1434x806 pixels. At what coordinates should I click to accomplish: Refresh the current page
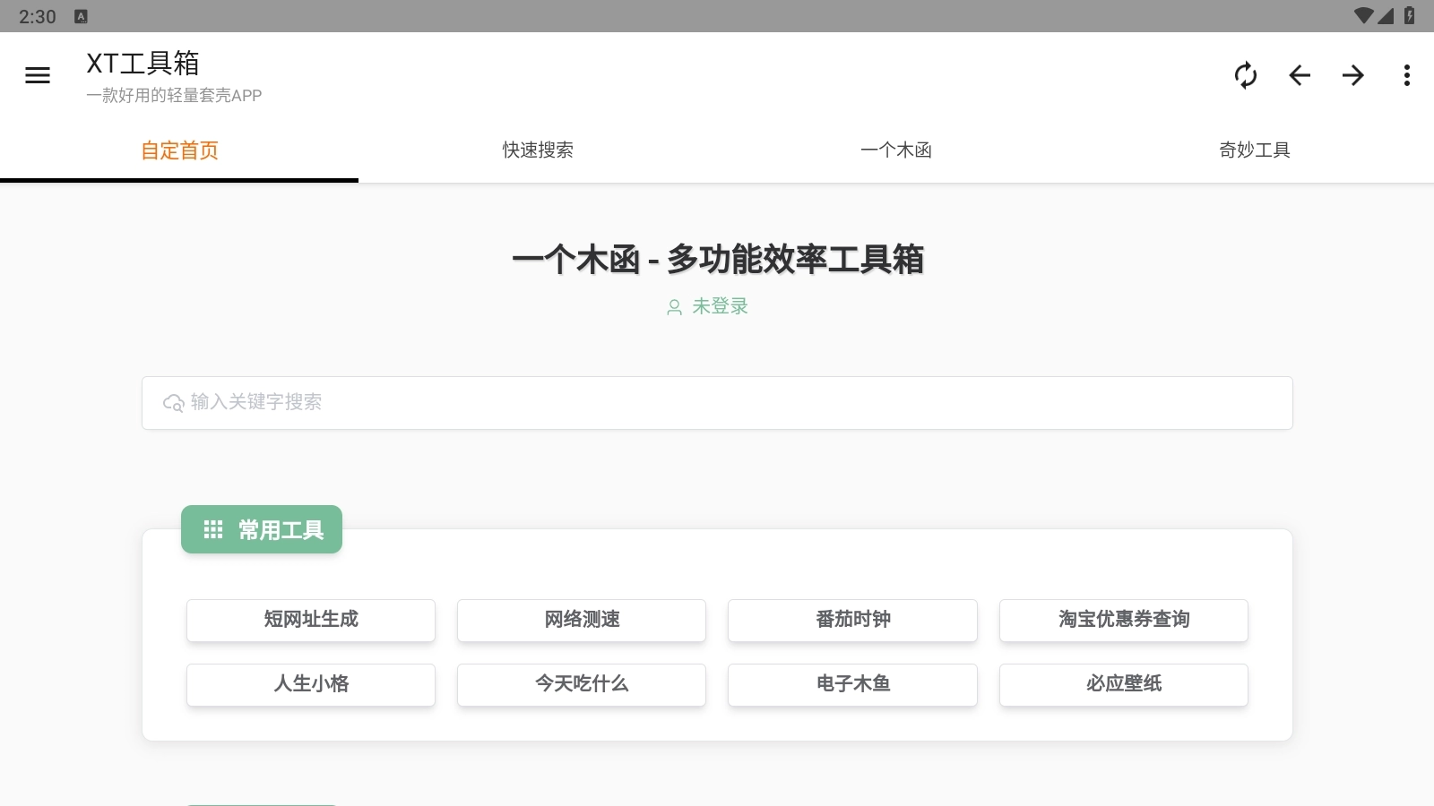point(1246,76)
